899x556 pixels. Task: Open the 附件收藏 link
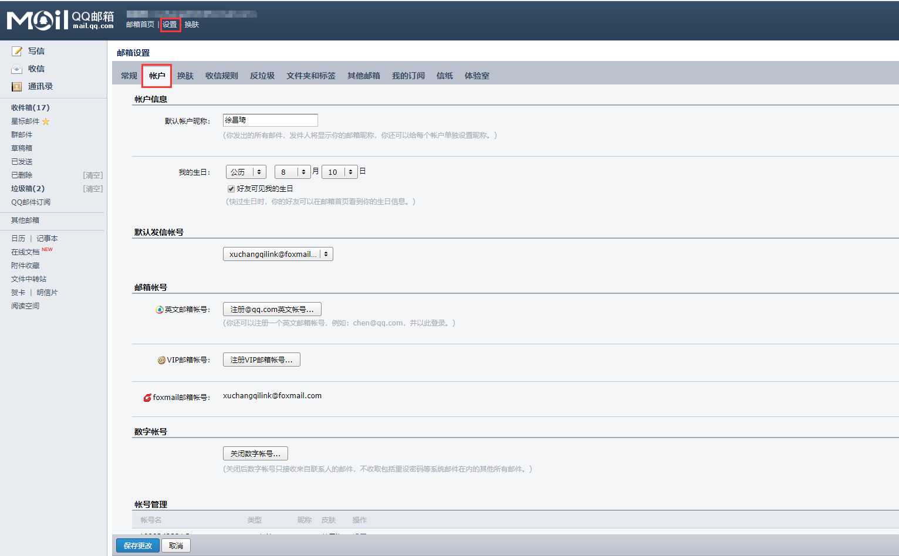tap(25, 266)
